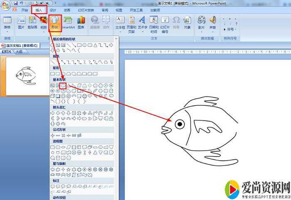Insert a 图片 (Picture) from ribbon

(21, 23)
